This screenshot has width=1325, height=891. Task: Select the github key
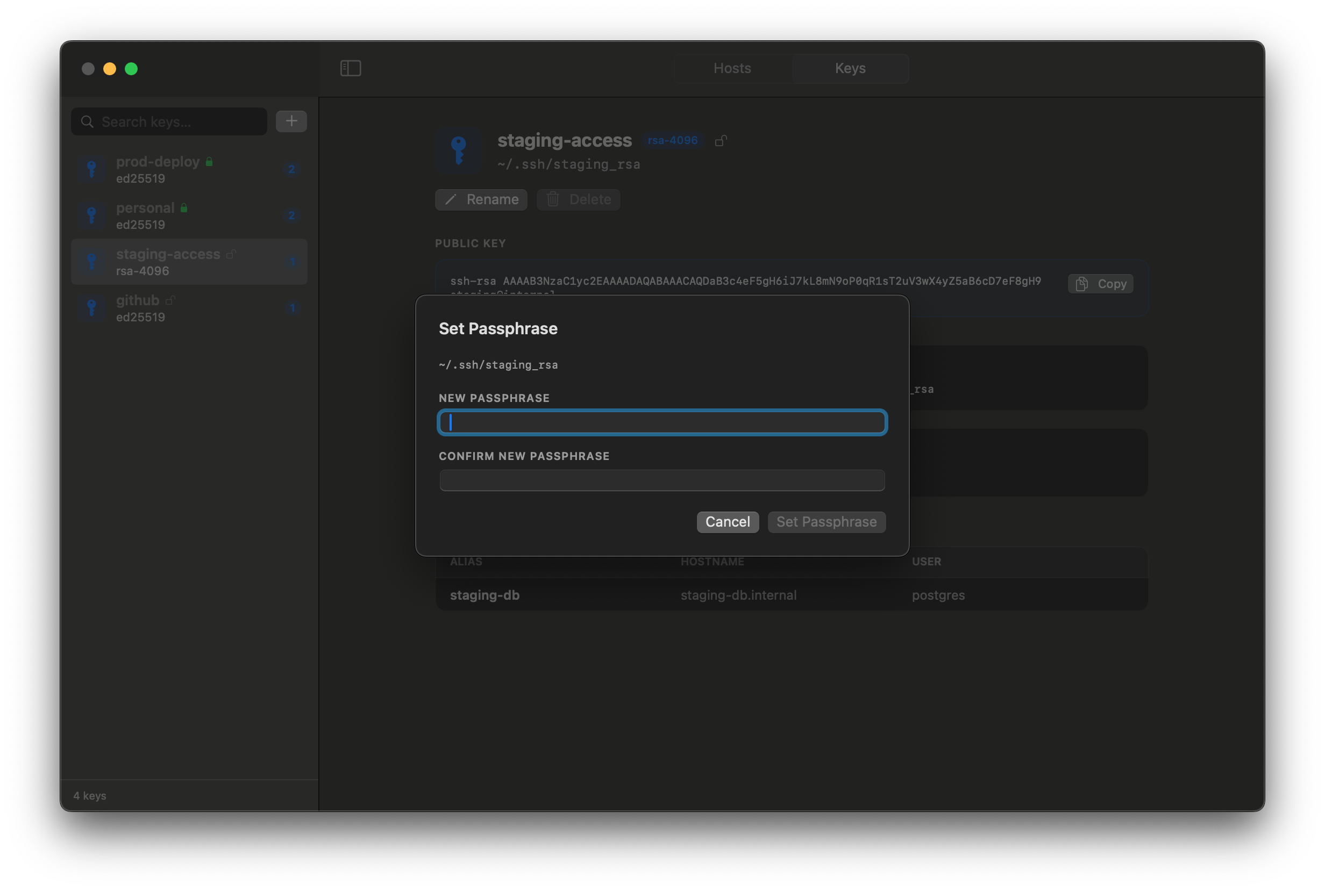coord(189,308)
